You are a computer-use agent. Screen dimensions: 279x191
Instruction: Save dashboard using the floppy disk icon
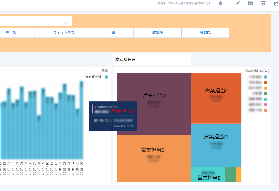click(x=250, y=4)
